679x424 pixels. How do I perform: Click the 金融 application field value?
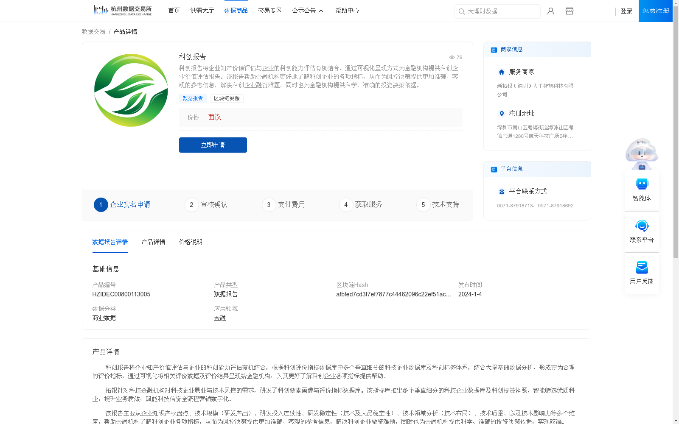pos(220,318)
